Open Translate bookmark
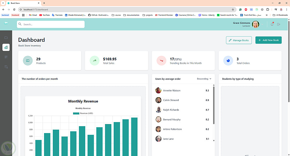Screen dimensions: 290x156 (x=57, y=15)
